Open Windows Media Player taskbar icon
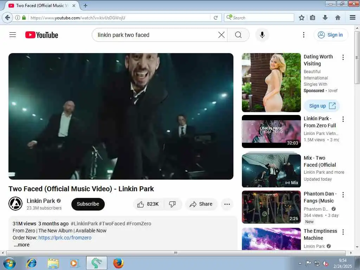Image resolution: width=360 pixels, height=270 pixels. click(x=75, y=263)
